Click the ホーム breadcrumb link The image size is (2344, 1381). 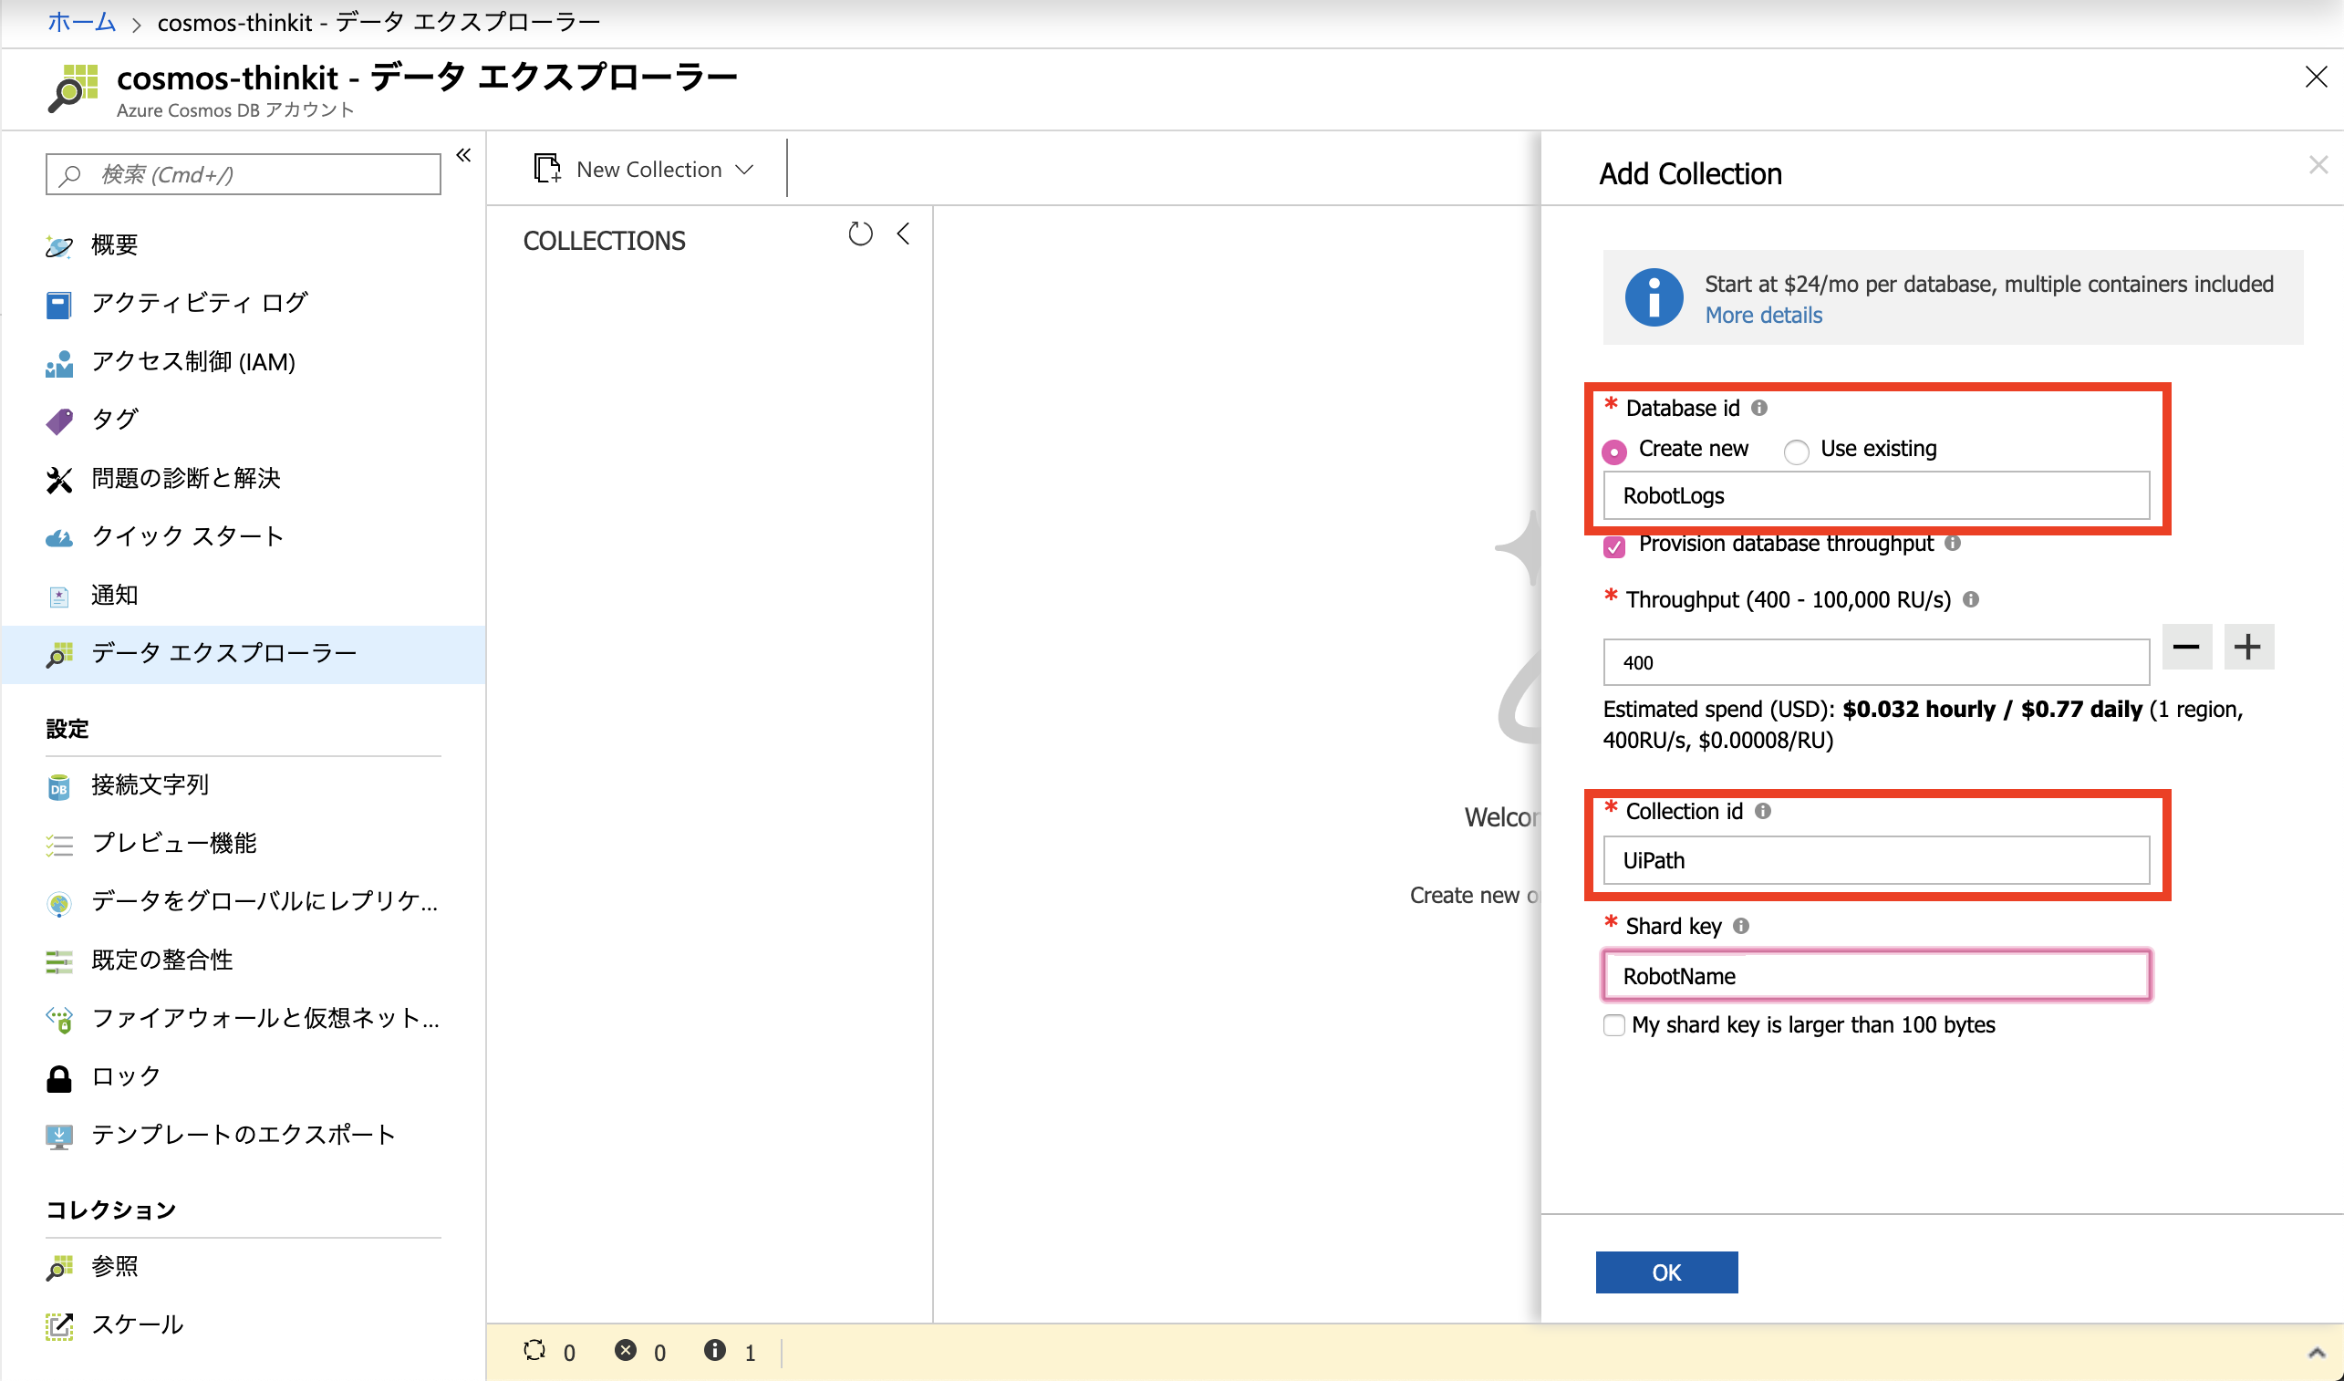coord(82,22)
